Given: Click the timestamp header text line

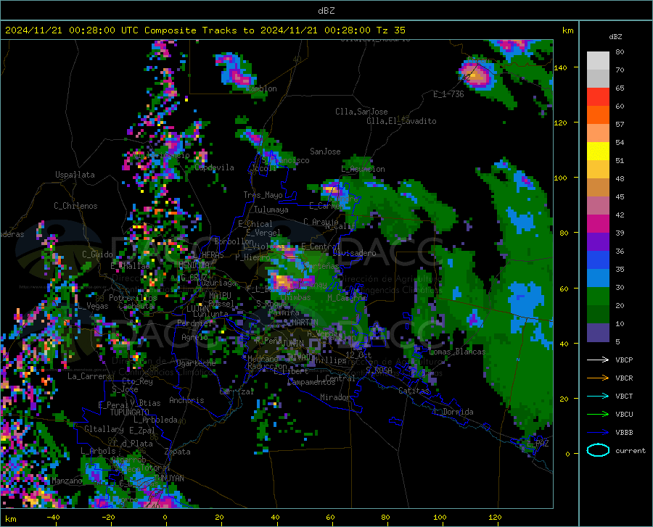Looking at the screenshot, I should point(205,30).
